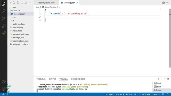The height and width of the screenshot is (96, 171).
Task: Expand the css folder
Action: click(x=21, y=17)
